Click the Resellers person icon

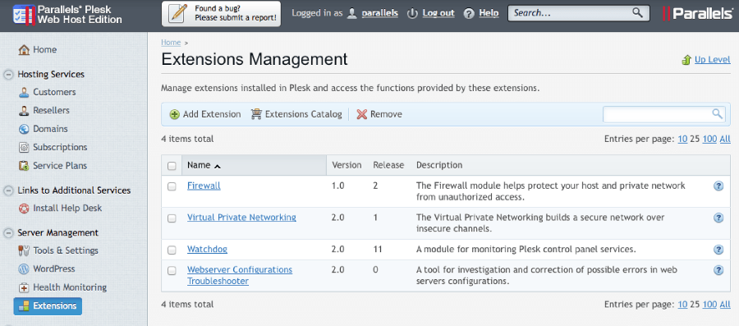pyautogui.click(x=24, y=111)
